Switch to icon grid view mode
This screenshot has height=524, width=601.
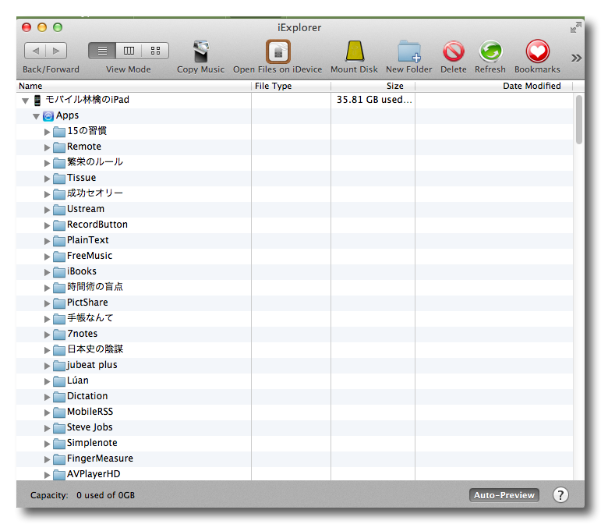coord(155,51)
